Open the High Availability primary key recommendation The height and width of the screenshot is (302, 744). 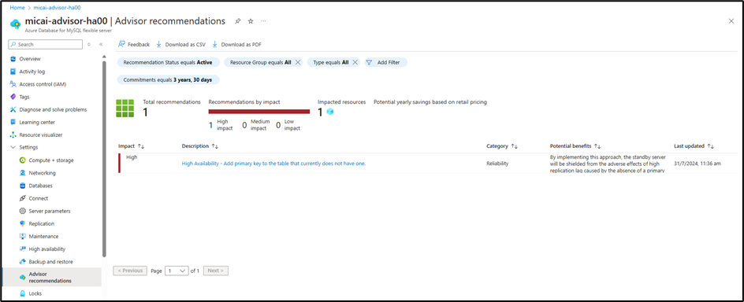click(x=273, y=164)
